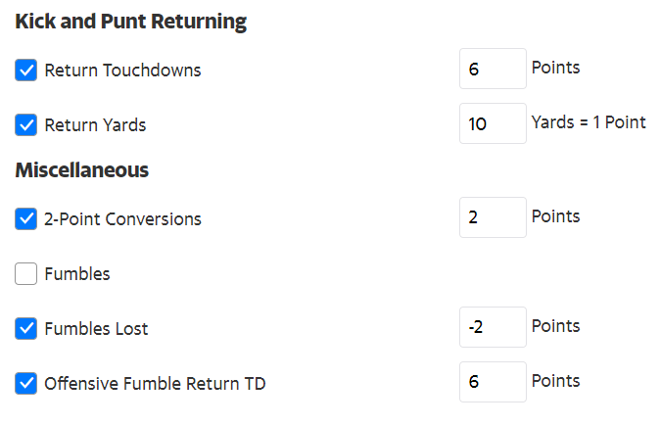
Task: Click the "Fumbles Lost" label text
Action: [96, 329]
